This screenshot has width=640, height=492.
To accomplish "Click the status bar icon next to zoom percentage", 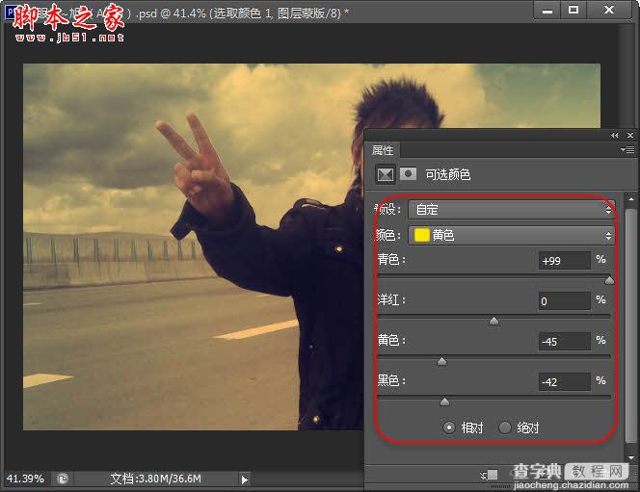I will pos(63,479).
